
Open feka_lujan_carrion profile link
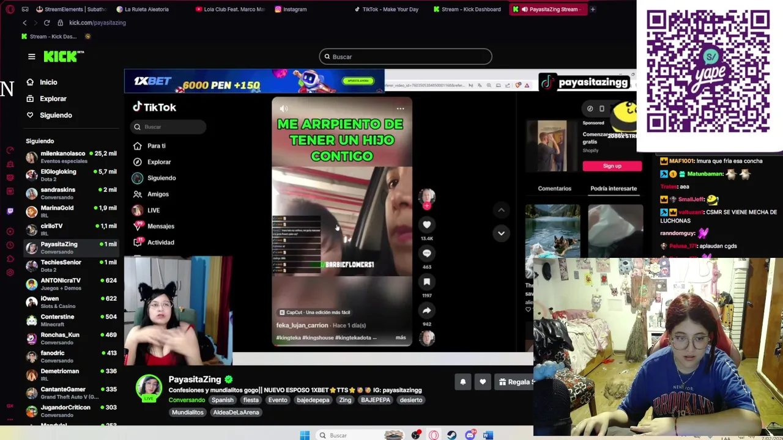302,325
